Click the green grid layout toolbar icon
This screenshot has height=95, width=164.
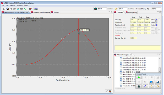coord(36,9)
